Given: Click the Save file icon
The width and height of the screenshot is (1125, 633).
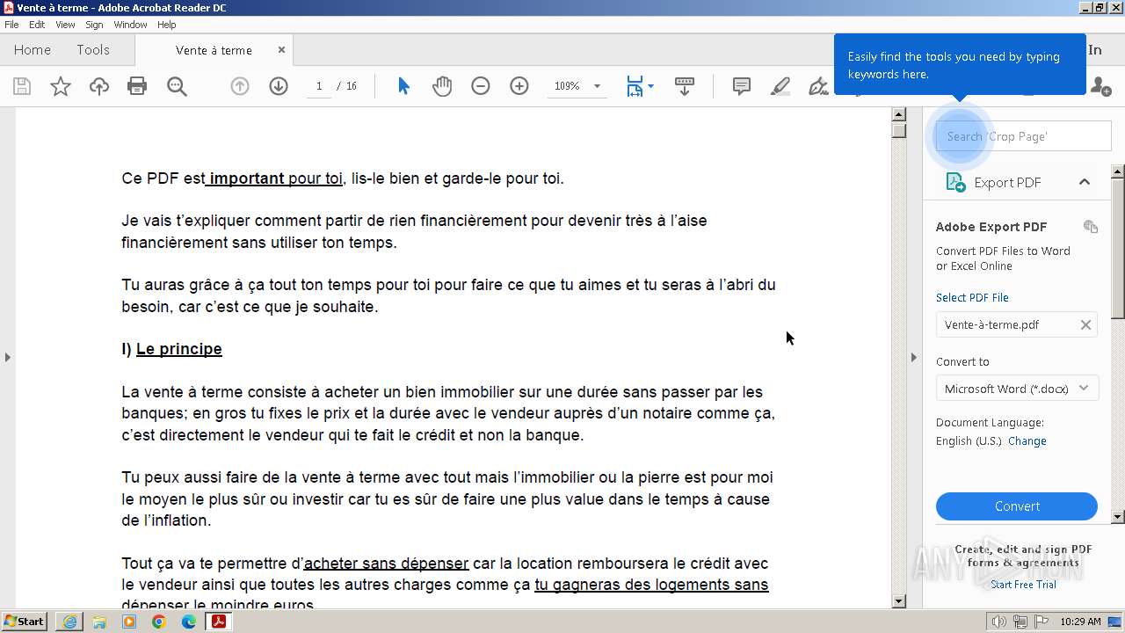Looking at the screenshot, I should pyautogui.click(x=22, y=86).
